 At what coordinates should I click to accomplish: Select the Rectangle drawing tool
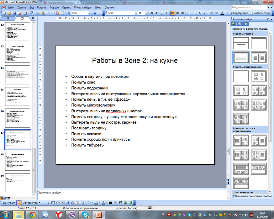point(53,203)
